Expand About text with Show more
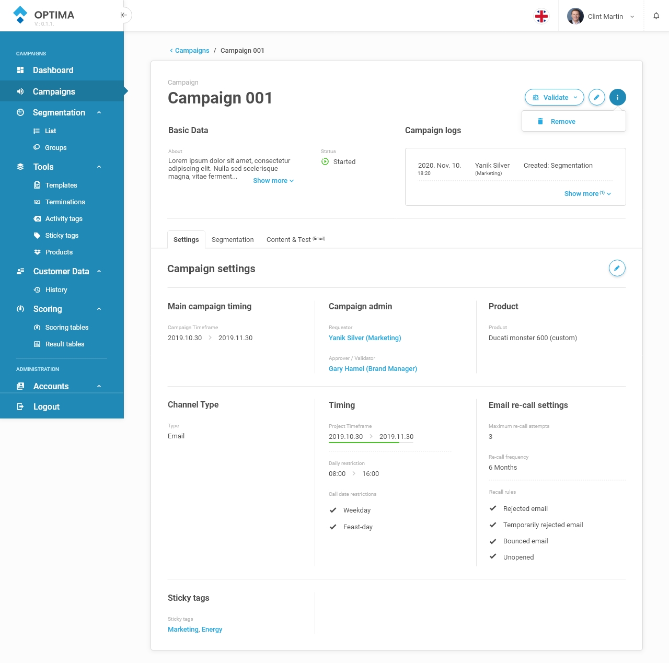This screenshot has height=663, width=669. point(273,181)
